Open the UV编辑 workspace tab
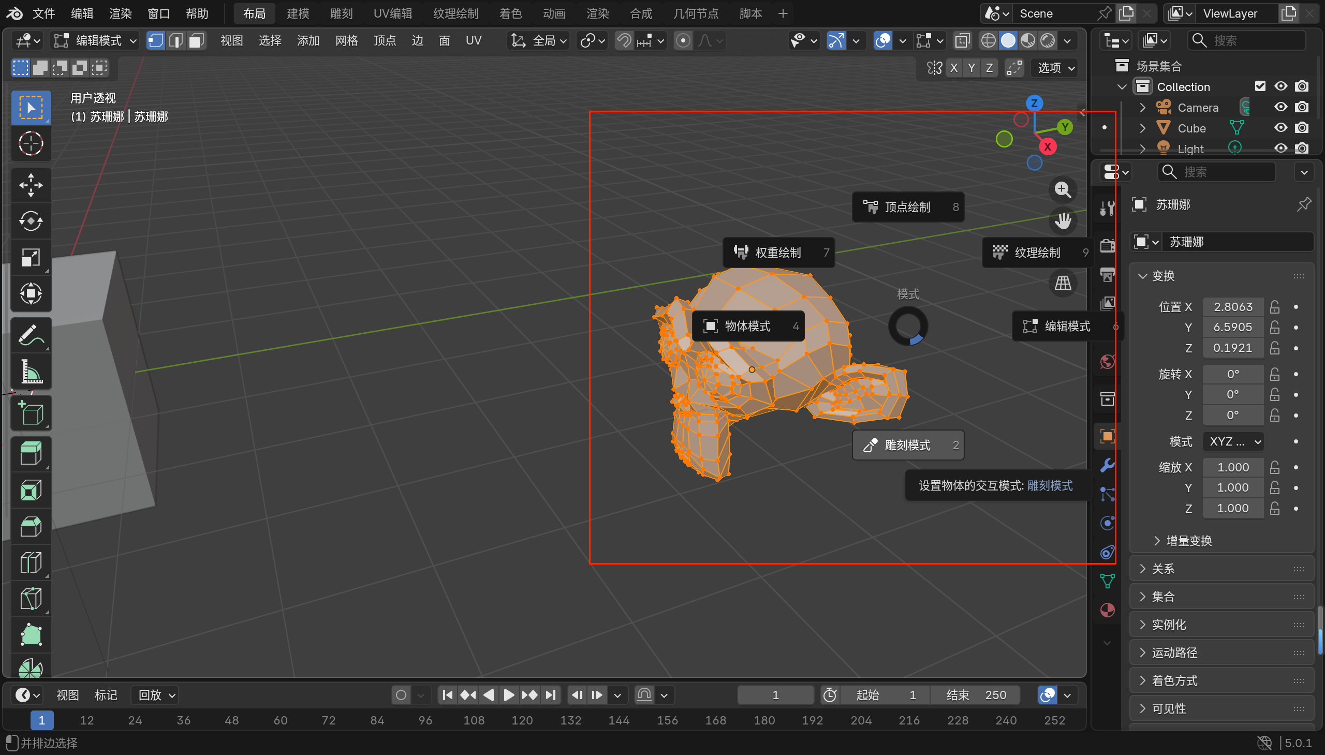This screenshot has width=1325, height=755. pyautogui.click(x=392, y=13)
